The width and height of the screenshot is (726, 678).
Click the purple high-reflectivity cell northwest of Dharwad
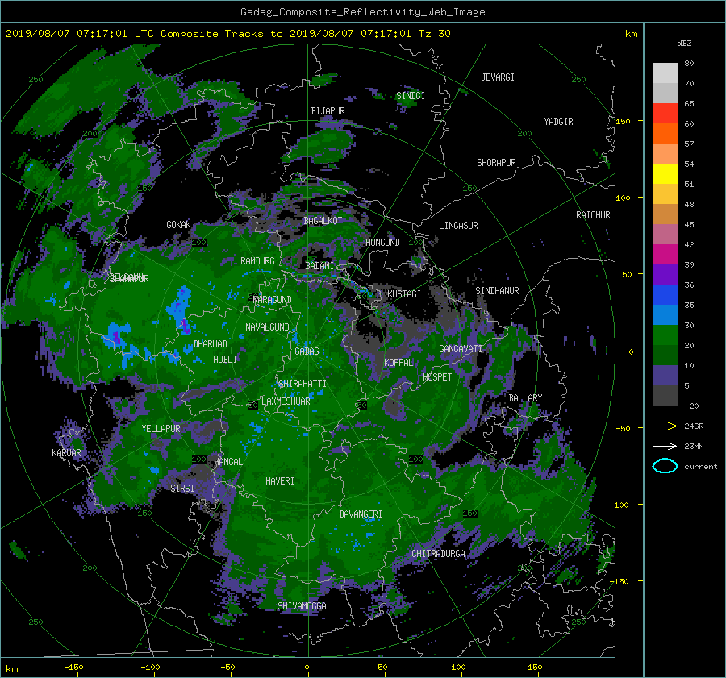[186, 326]
